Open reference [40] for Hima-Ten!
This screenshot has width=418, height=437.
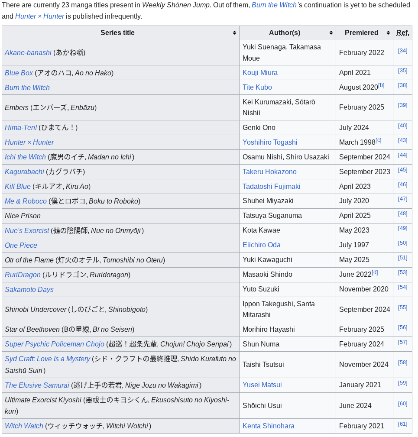pyautogui.click(x=403, y=126)
